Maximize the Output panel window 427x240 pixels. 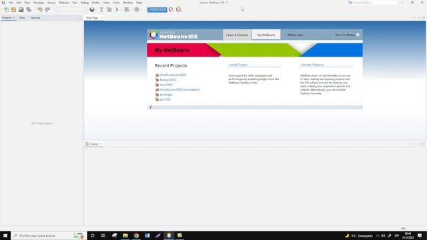coord(424,144)
